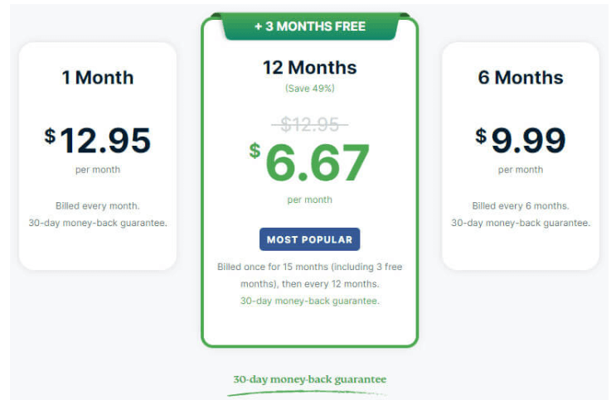Click the $12.95 price in 1 Month plan
This screenshot has width=611, height=400.
(98, 141)
